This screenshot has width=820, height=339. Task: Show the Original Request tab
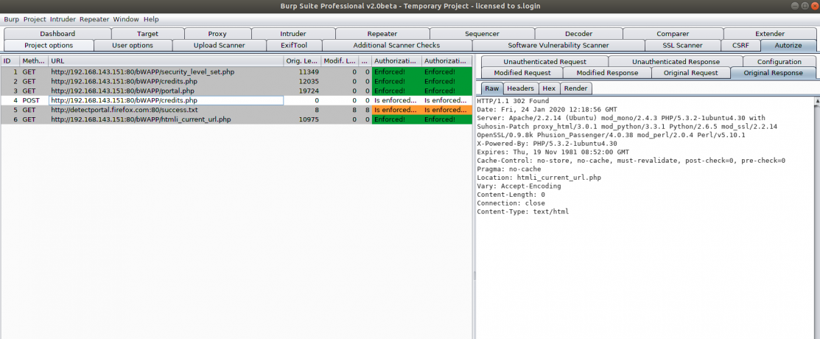click(x=691, y=73)
